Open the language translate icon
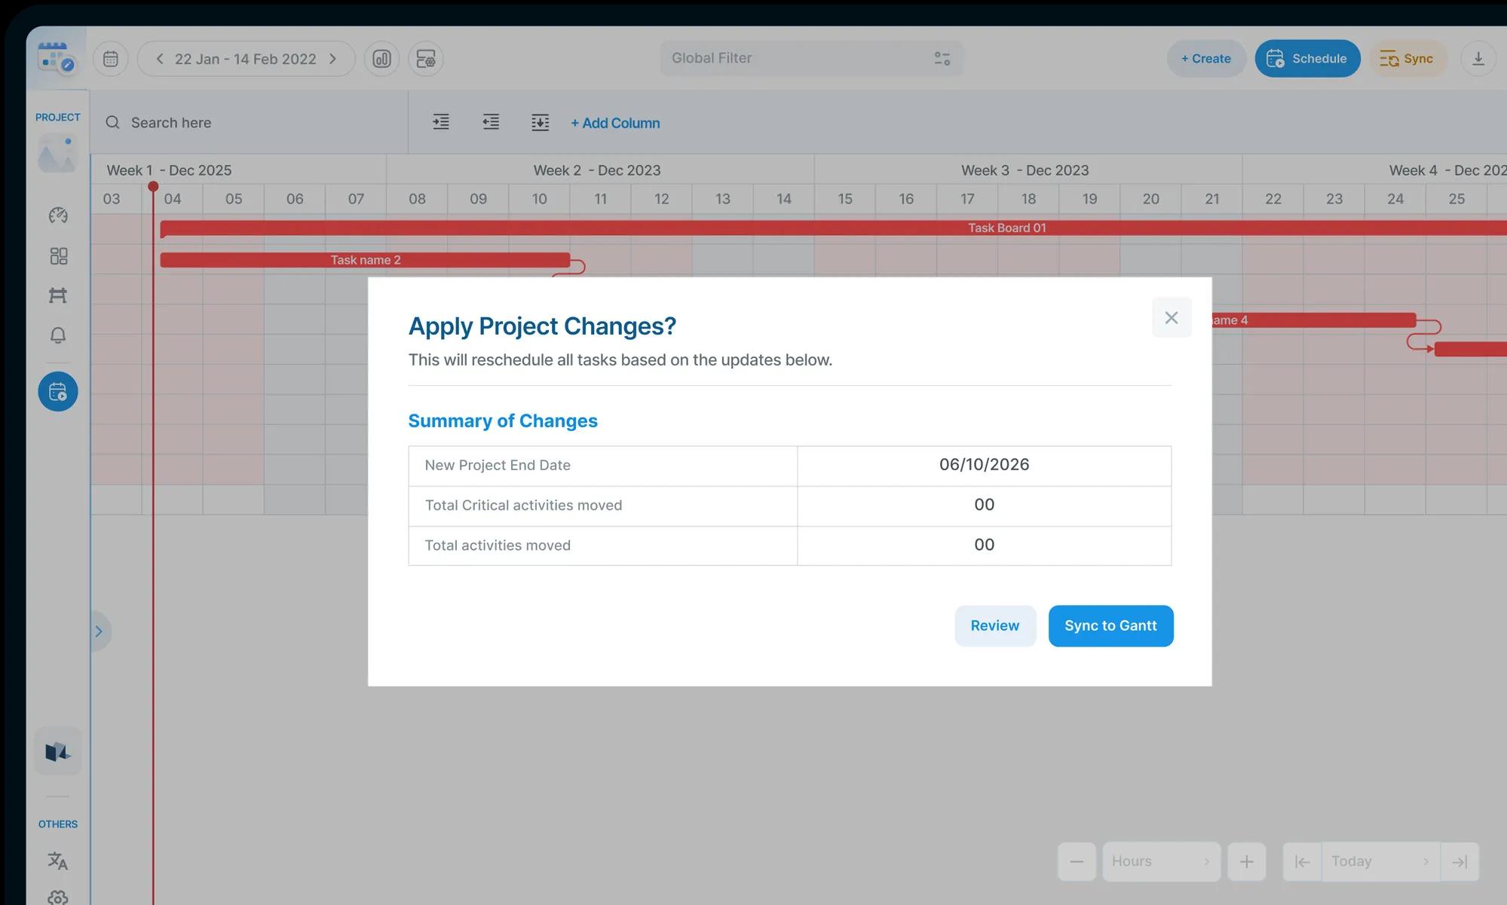The height and width of the screenshot is (905, 1507). tap(58, 861)
